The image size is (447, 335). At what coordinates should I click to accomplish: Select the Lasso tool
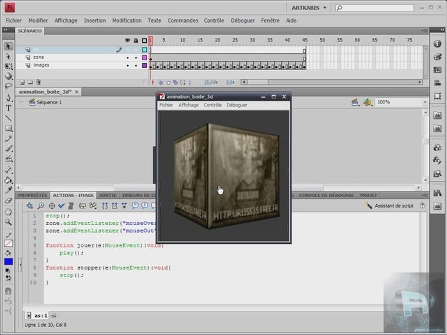[x=8, y=86]
